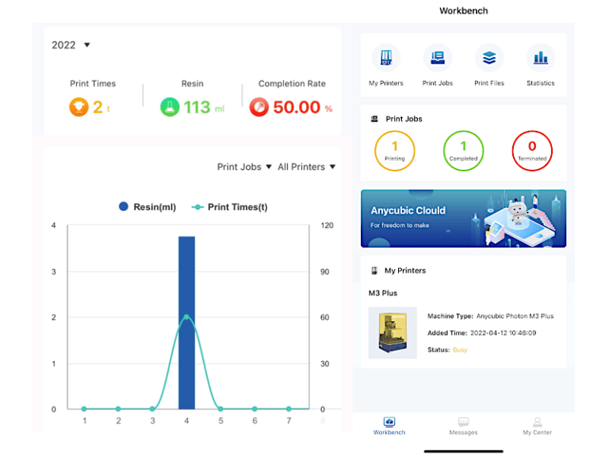
Task: Toggle Resin(ml) series in chart legend
Action: [147, 207]
